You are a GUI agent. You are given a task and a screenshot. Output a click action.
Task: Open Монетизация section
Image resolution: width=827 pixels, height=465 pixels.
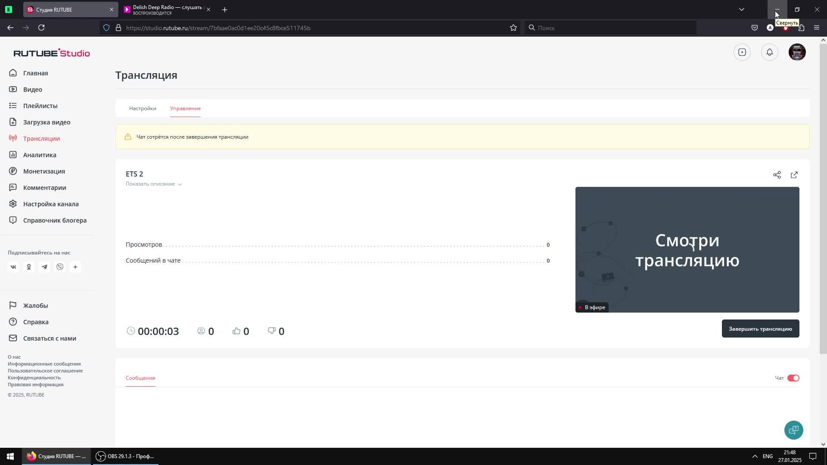tap(37, 171)
